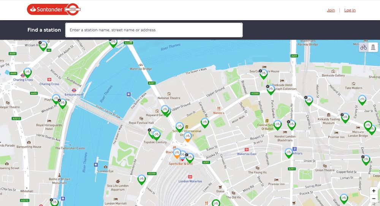
Task: Select the rightmost green marker near Sports Bar & Grill
Action: tap(190, 158)
